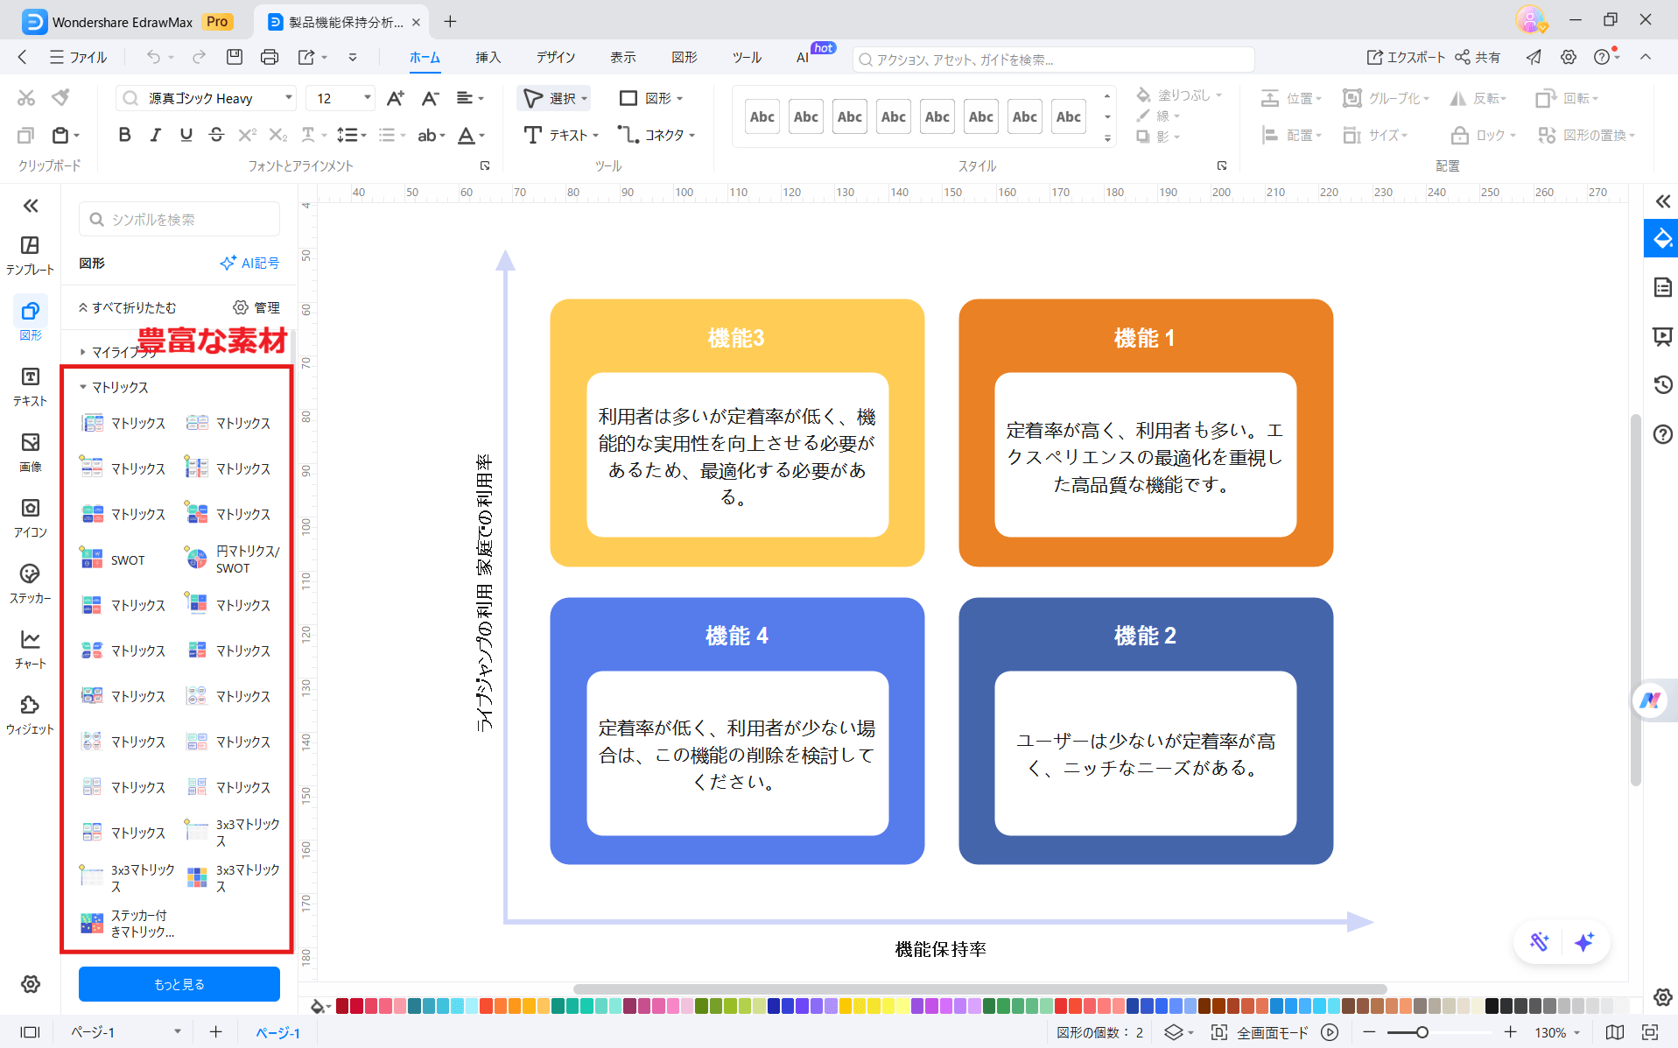This screenshot has height=1048, width=1678.
Task: Open the ステッカー sidebar panel
Action: [x=30, y=583]
